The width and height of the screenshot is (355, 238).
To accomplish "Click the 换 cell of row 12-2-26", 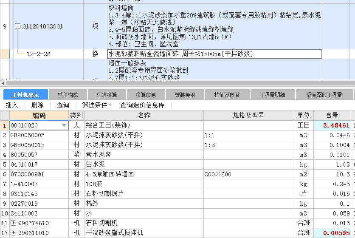I will 95,54.
